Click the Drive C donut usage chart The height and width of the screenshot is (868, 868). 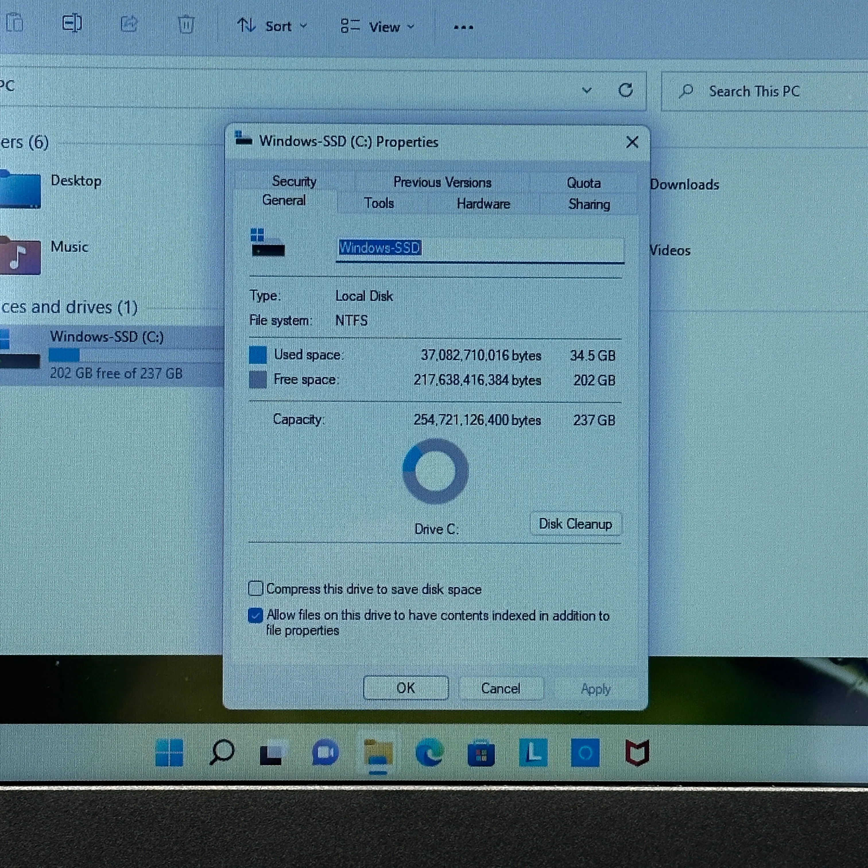point(435,471)
